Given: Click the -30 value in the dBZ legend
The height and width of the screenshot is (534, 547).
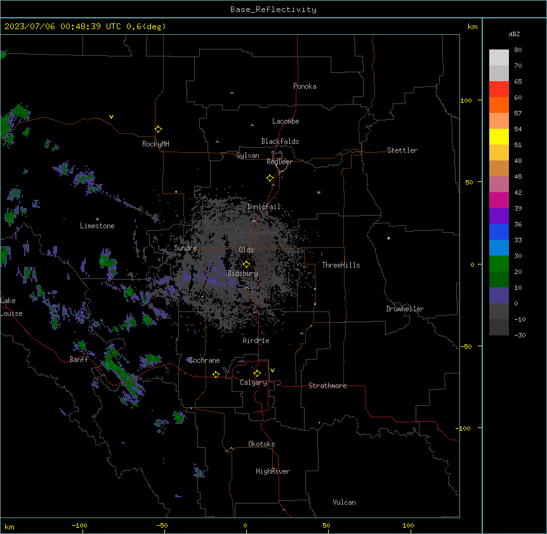Looking at the screenshot, I should [x=520, y=335].
